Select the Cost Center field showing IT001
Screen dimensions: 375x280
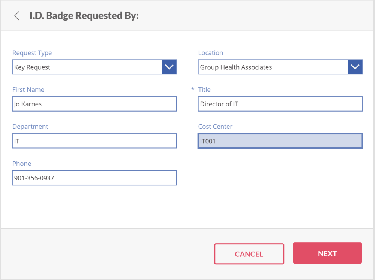coord(280,141)
